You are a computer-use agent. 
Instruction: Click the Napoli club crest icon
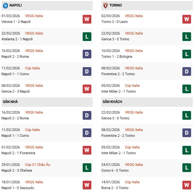pos(5,5)
